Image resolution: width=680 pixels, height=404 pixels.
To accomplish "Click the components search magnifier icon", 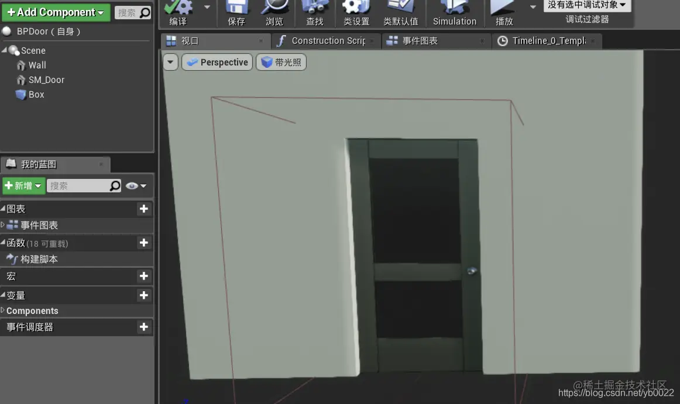I will [x=145, y=13].
